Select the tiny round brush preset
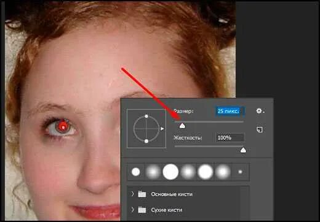Image resolution: width=320 pixels, height=222 pixels. (x=240, y=172)
